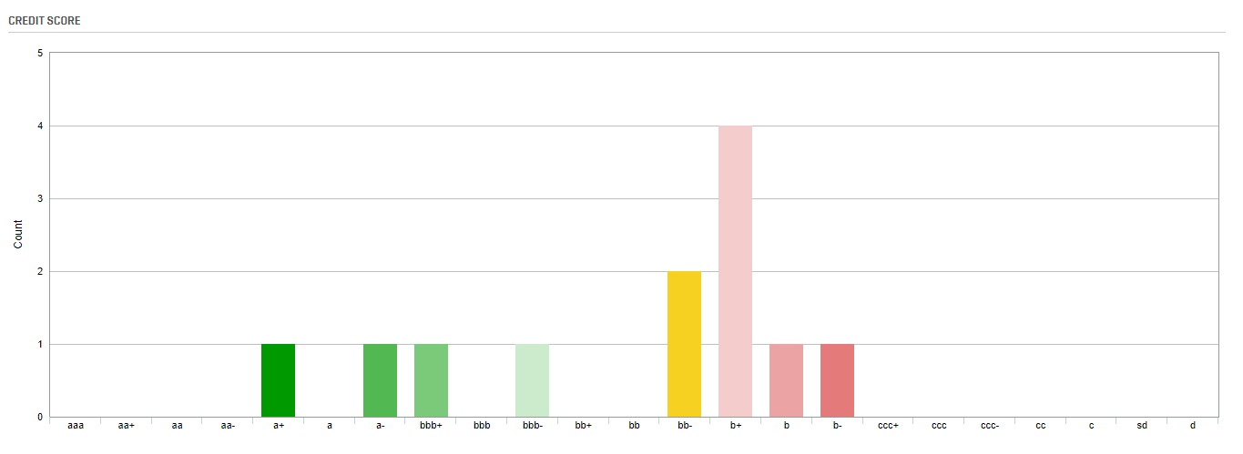Screen dimensions: 1243x454
Task: Click the cc axis label
Action: [x=1040, y=425]
